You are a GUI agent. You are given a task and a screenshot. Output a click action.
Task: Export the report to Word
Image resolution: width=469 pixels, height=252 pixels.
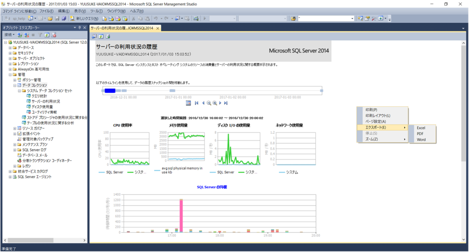(422, 140)
